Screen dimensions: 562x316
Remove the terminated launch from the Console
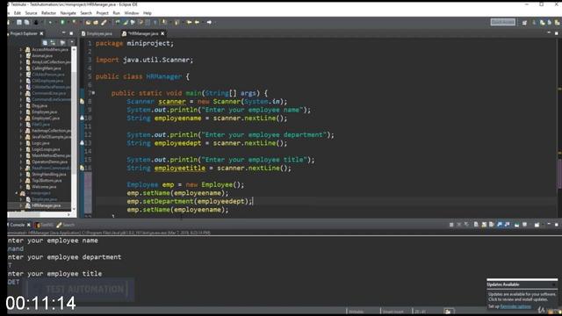point(458,225)
